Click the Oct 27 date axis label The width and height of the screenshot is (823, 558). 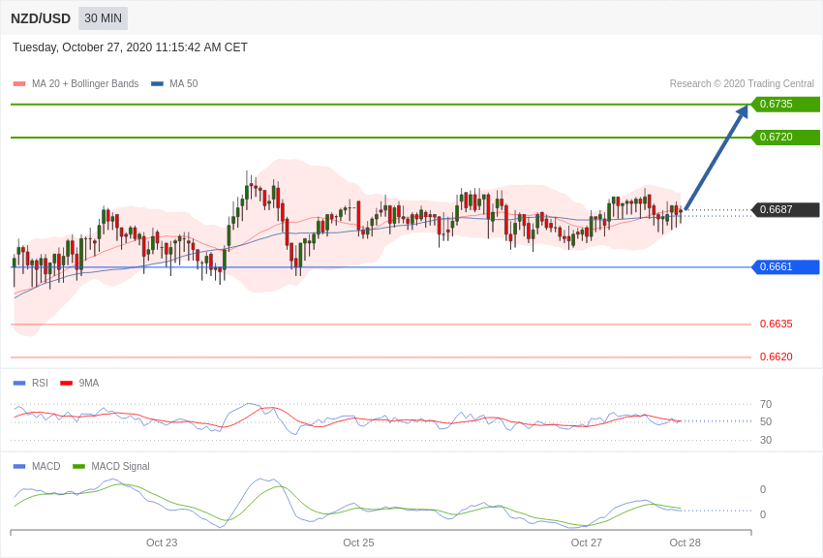tap(587, 542)
